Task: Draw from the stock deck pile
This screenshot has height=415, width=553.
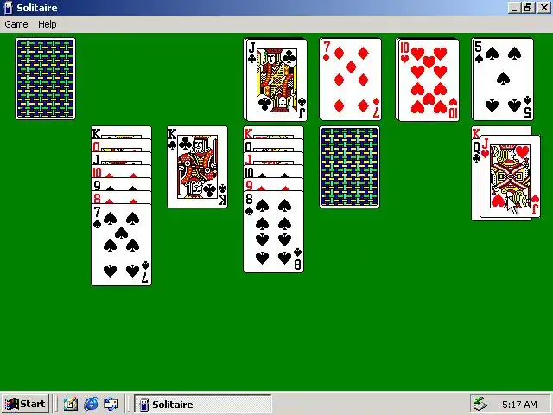Action: pyautogui.click(x=46, y=79)
